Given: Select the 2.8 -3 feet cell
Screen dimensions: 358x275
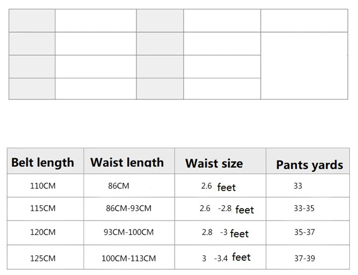Looking at the screenshot, I should point(220,233).
